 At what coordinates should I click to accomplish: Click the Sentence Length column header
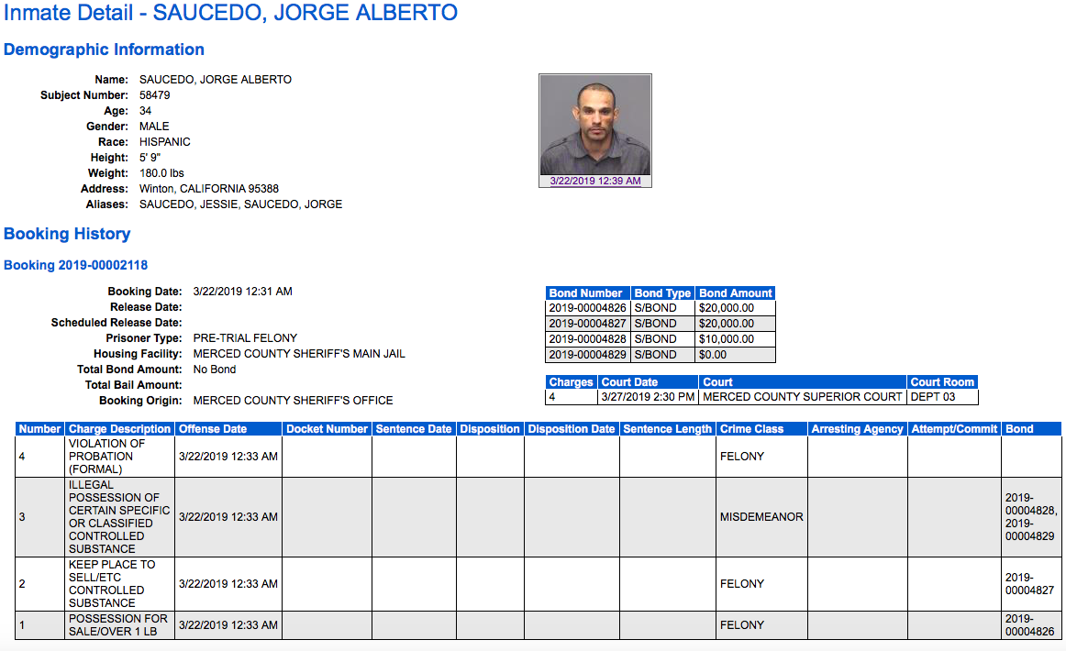coord(668,429)
